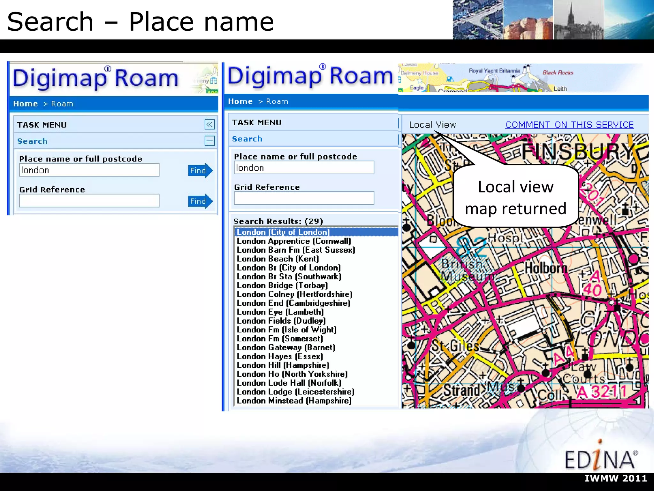Screen dimensions: 654x491
Task: Click Find button next to london place name
Action: 200,170
